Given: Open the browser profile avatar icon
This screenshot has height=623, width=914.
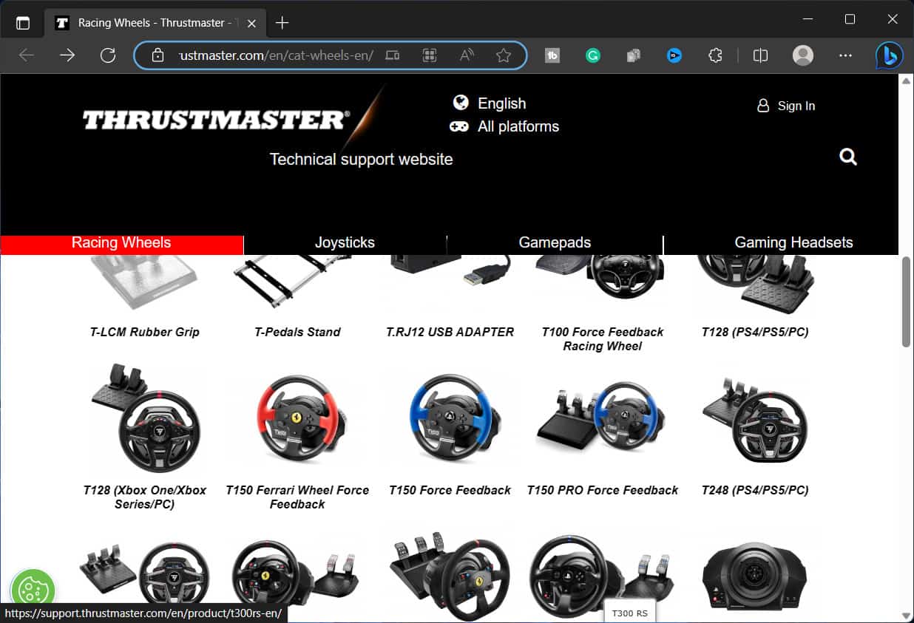Looking at the screenshot, I should pyautogui.click(x=802, y=55).
